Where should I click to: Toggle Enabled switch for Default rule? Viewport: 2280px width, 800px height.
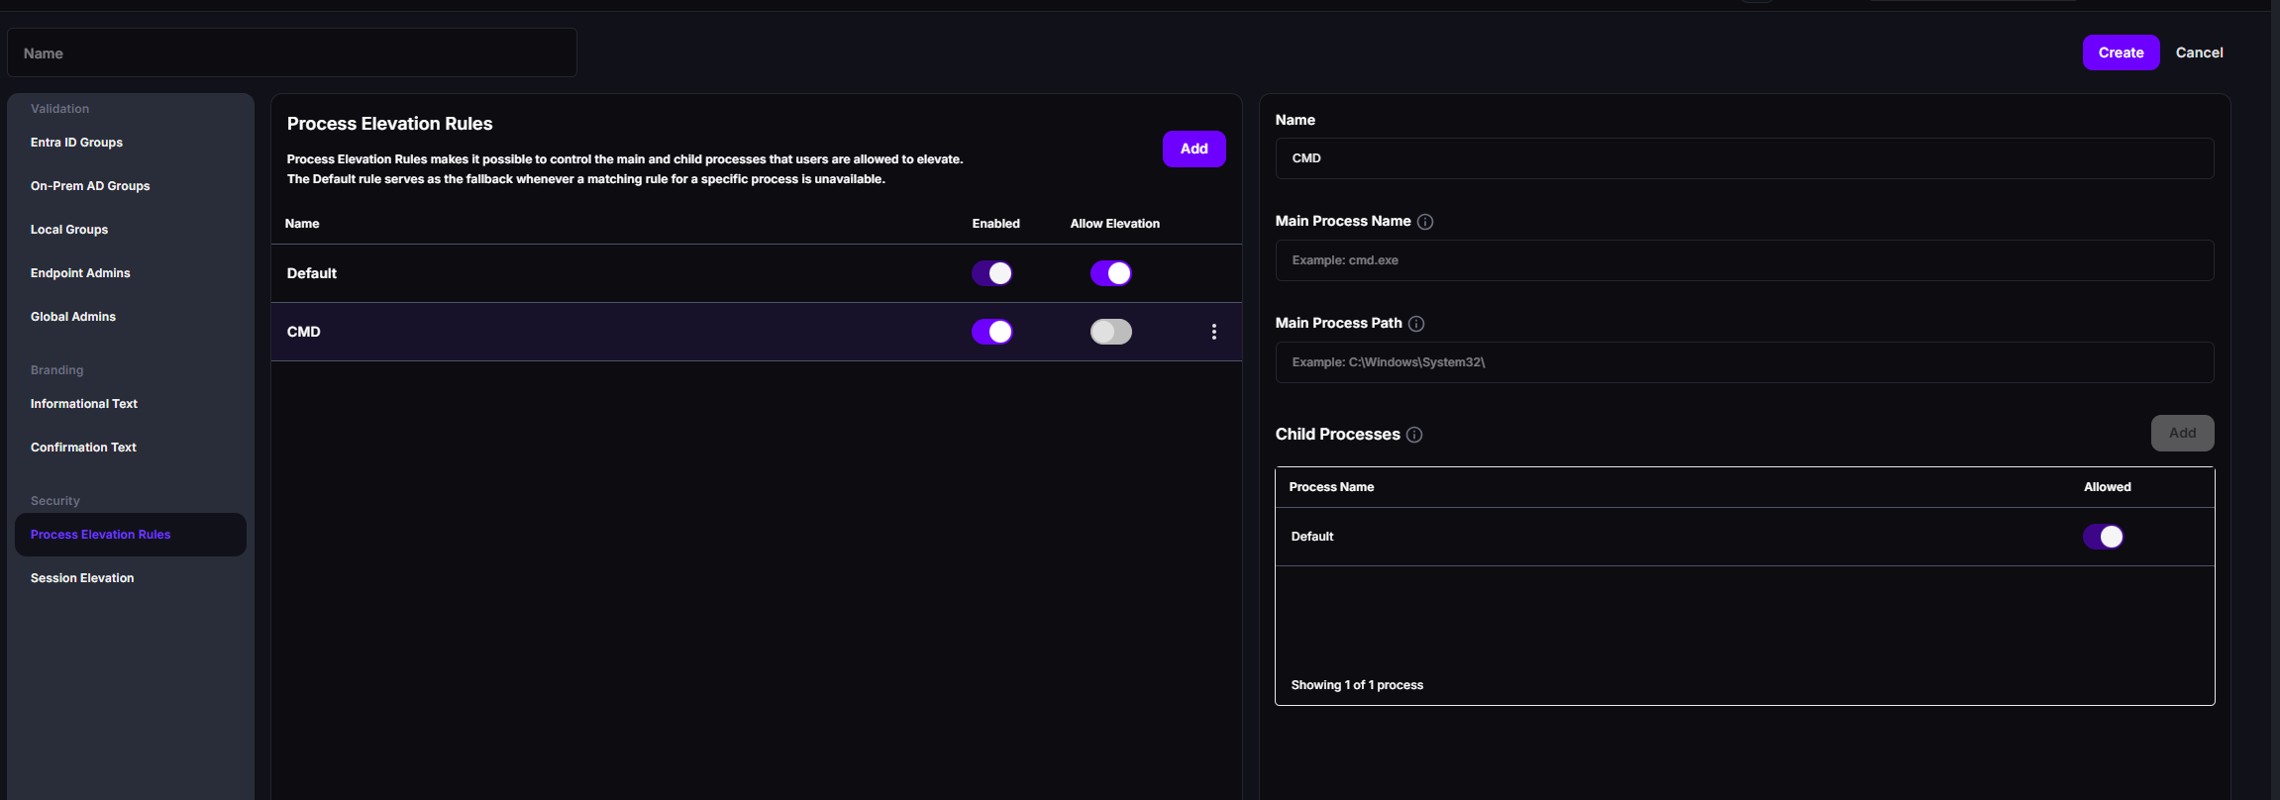tap(991, 273)
